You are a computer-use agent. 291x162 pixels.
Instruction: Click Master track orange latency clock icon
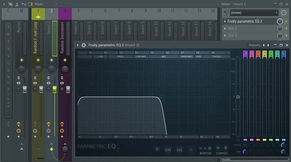tap(19, 131)
